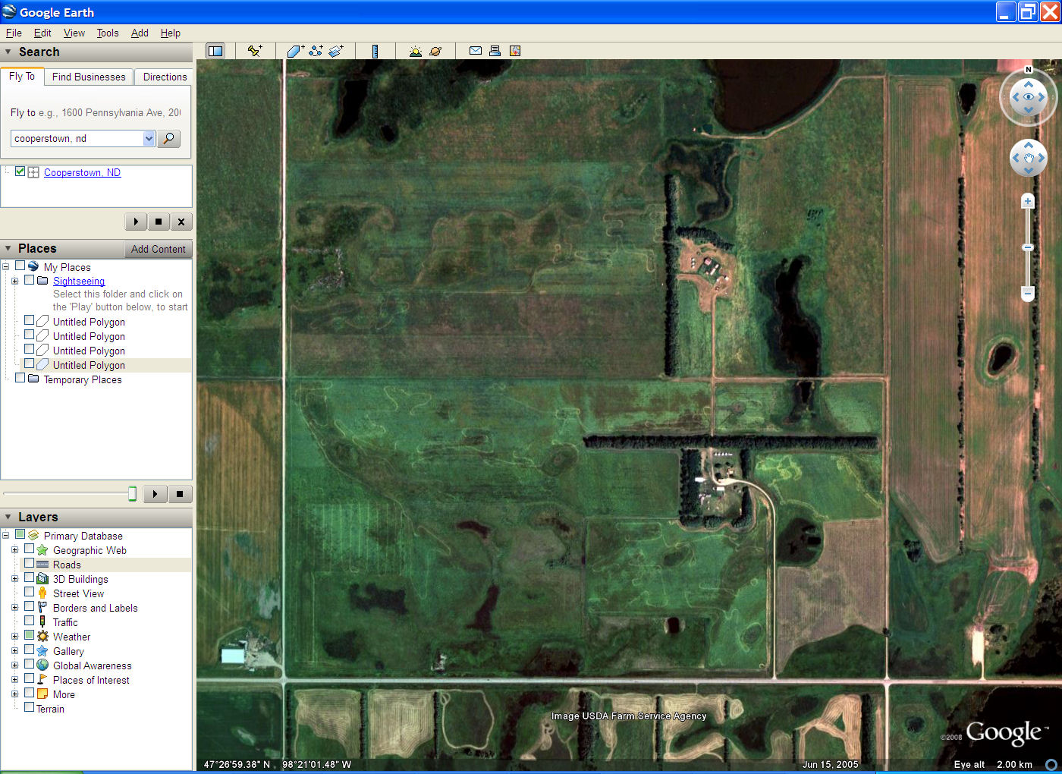Click the north indicator N on compass

(x=1029, y=69)
